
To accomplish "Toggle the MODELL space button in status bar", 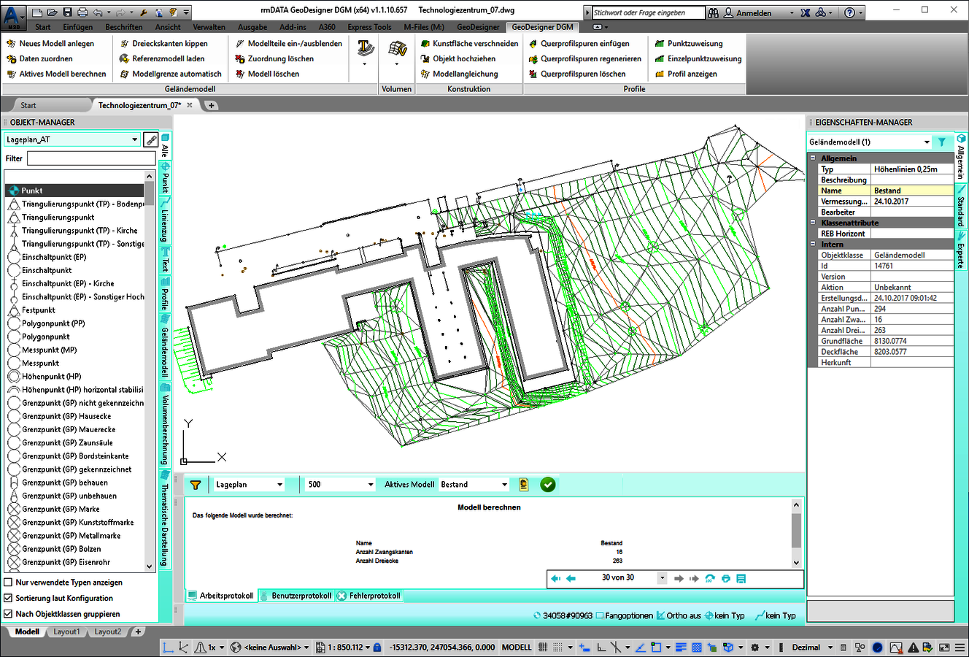I will tap(517, 648).
